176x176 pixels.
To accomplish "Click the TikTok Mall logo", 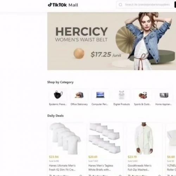I will 63,5.
